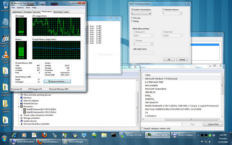Toggle the Debug port checkbox
The width and height of the screenshot is (232, 145).
point(134,32)
